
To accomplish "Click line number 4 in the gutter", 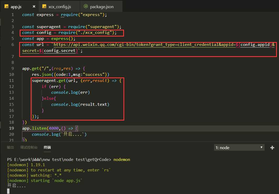I will 12,33.
